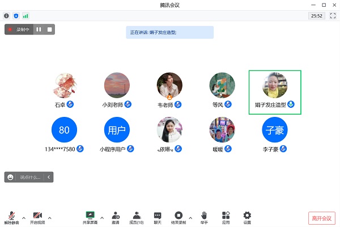Stop recording via square button at top
Viewport: 340px width, 227px height.
[x=49, y=29]
